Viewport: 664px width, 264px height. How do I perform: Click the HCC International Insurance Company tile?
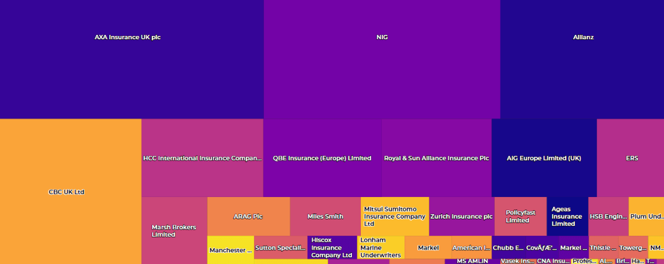tap(202, 158)
